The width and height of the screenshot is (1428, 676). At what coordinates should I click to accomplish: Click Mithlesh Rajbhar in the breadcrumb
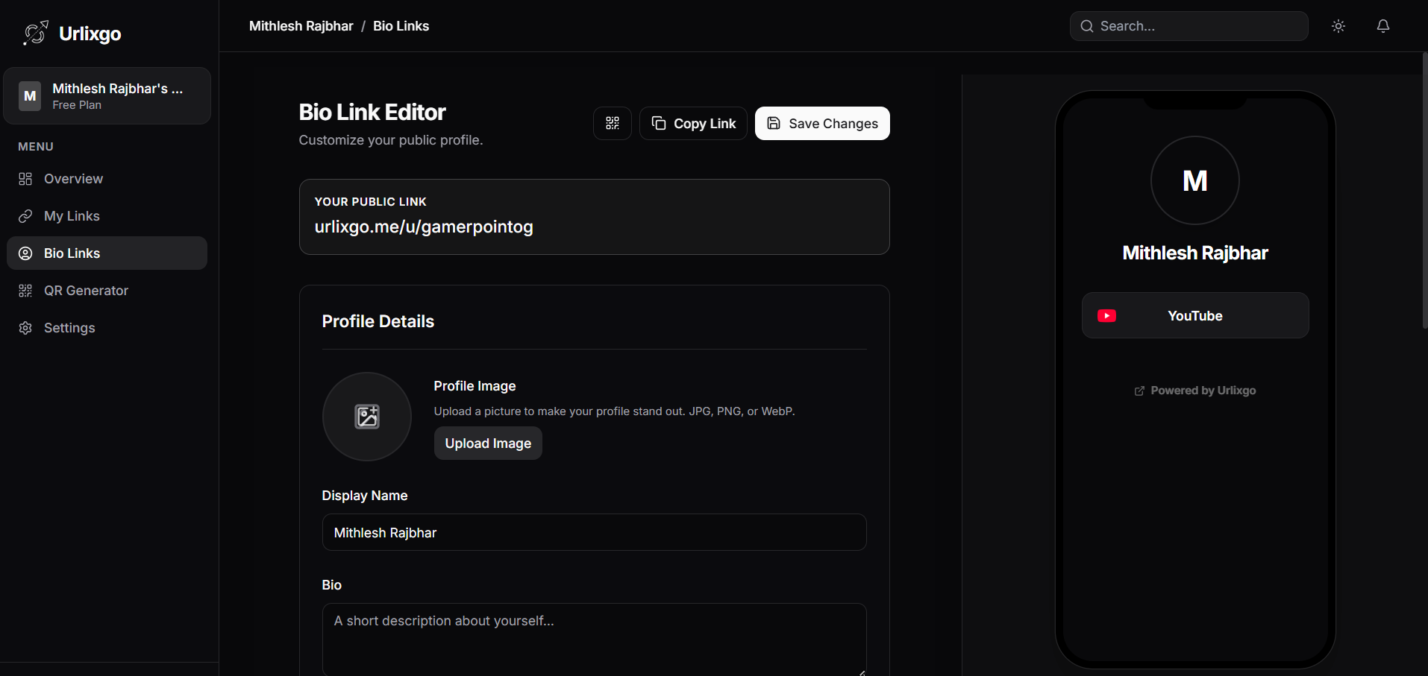pyautogui.click(x=301, y=26)
